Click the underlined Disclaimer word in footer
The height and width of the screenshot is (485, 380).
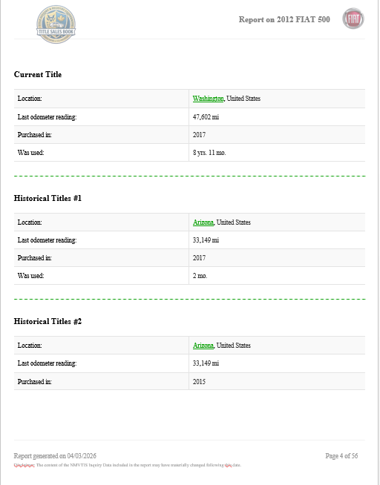24,465
